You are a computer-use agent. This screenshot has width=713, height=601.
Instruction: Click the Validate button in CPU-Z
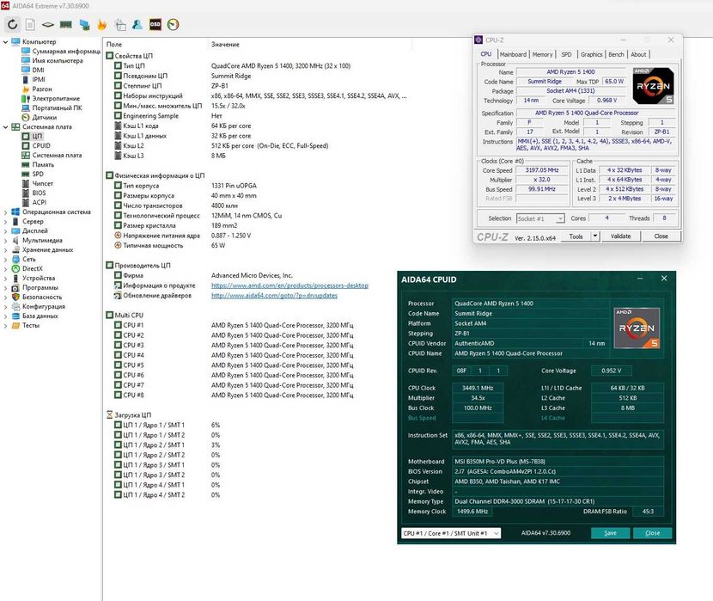tap(621, 236)
